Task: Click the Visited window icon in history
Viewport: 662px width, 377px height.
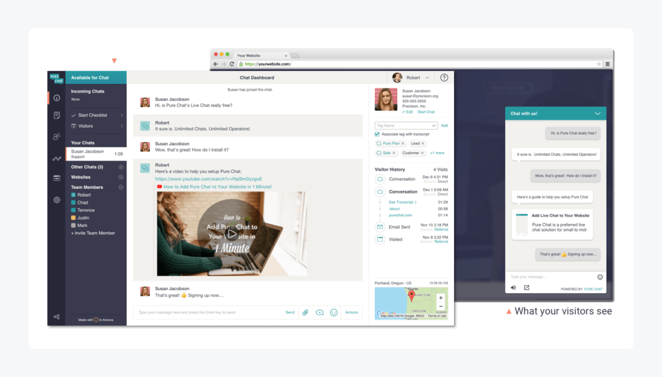Action: pos(380,240)
